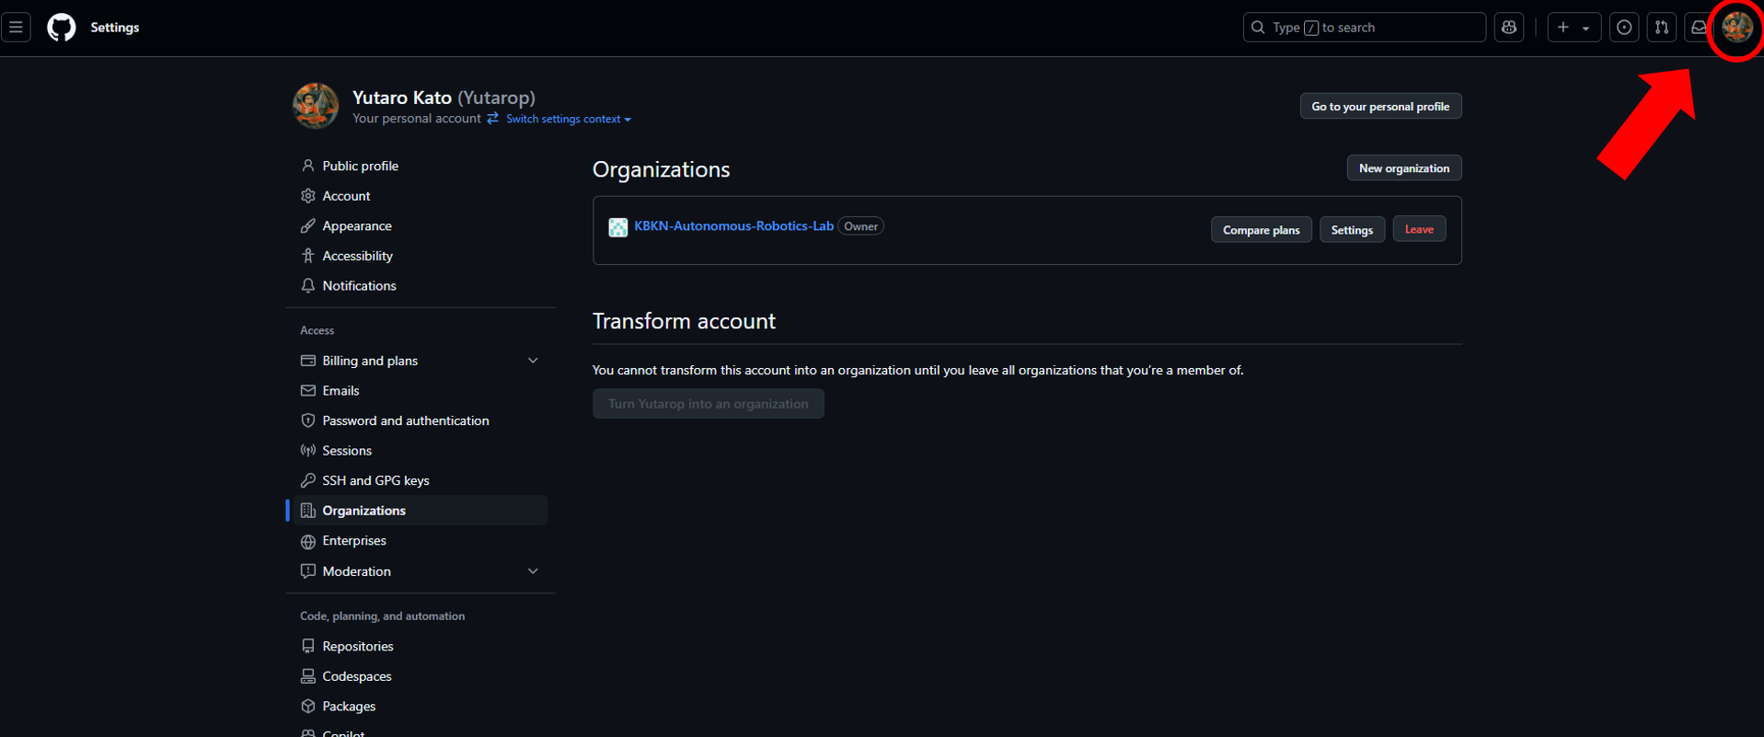
Task: Click the Moderation report icon
Action: tap(308, 571)
